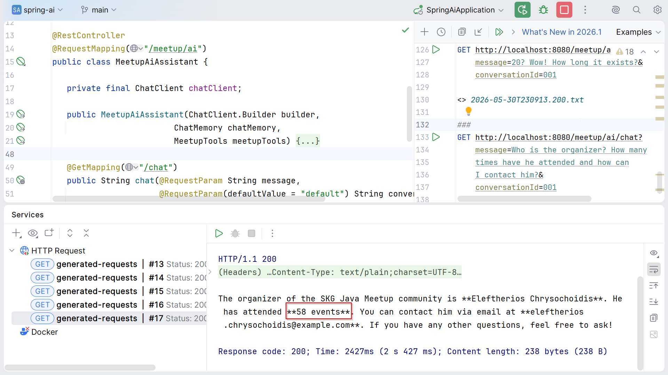Toggle response view settings eye icon
The height and width of the screenshot is (375, 668).
point(654,253)
